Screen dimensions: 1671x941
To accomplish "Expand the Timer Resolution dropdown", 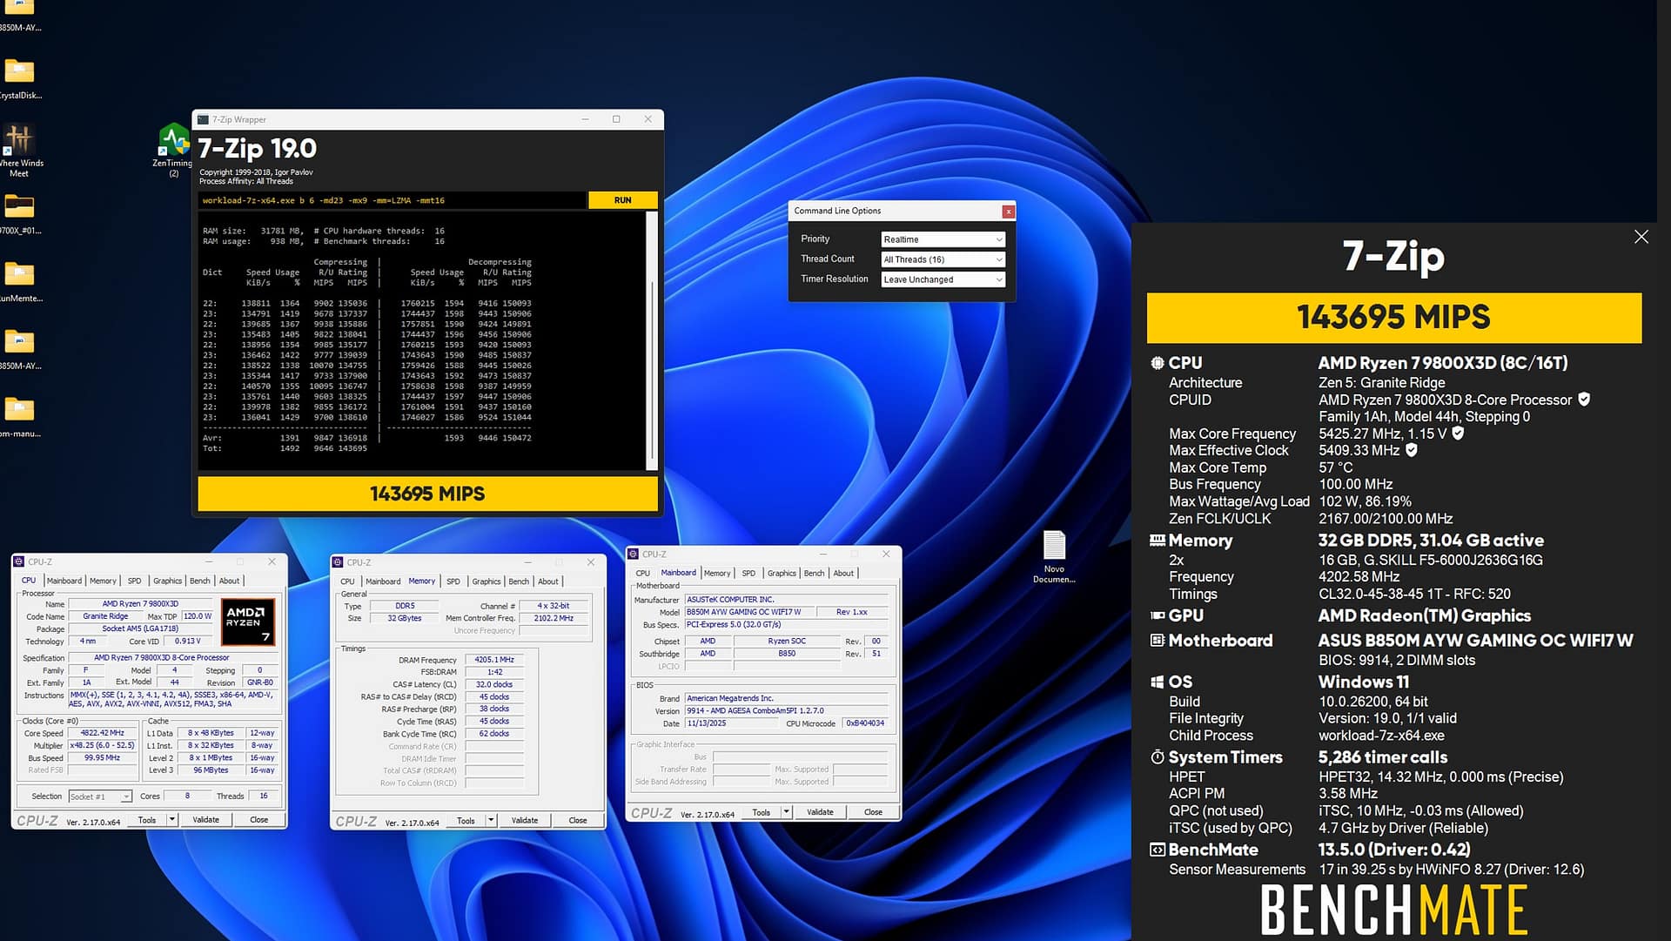I will [x=943, y=279].
